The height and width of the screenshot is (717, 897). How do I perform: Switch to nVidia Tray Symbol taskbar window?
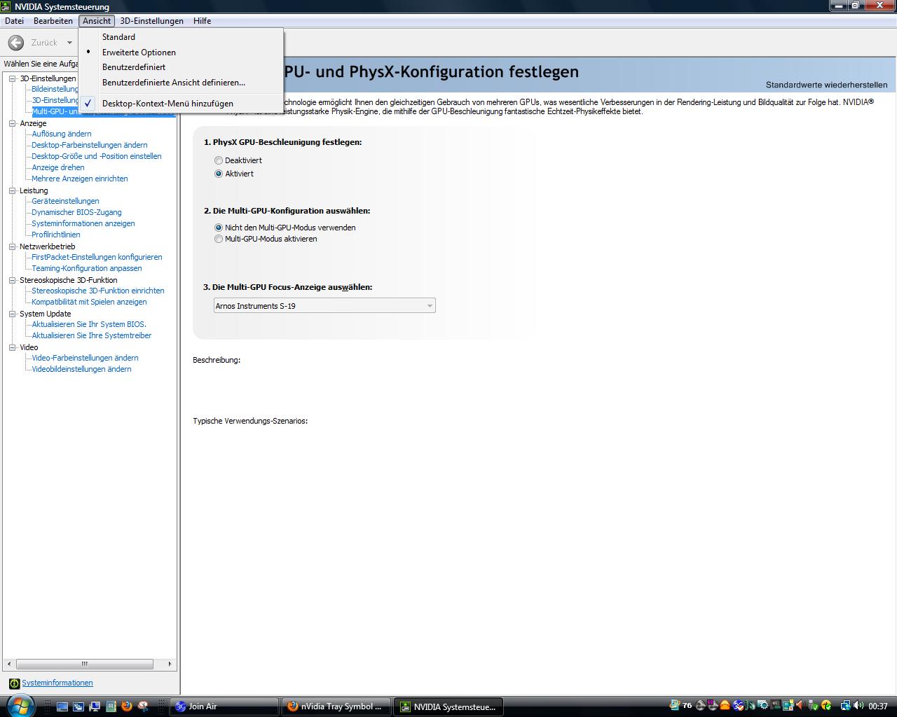tap(336, 706)
